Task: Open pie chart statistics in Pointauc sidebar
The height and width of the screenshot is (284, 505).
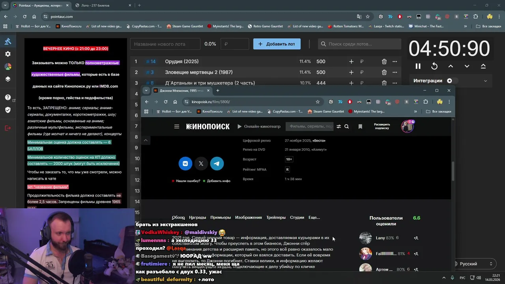Action: point(8,67)
